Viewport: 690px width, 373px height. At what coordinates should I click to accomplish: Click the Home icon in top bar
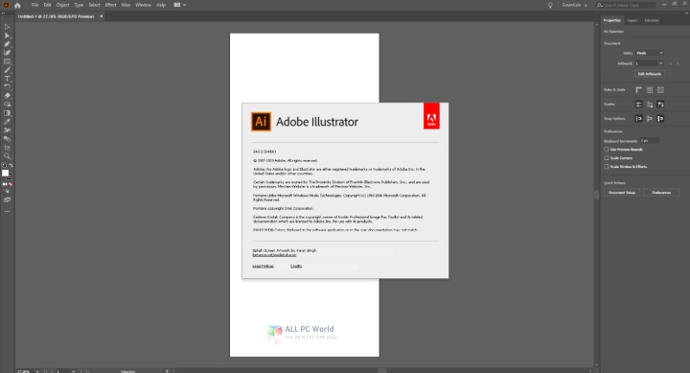coord(17,6)
